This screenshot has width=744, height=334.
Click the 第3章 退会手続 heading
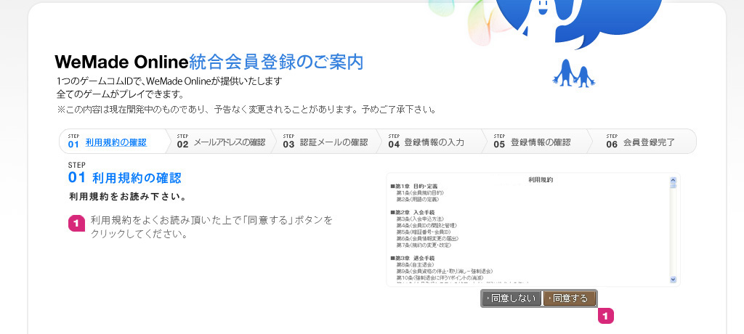pyautogui.click(x=413, y=258)
